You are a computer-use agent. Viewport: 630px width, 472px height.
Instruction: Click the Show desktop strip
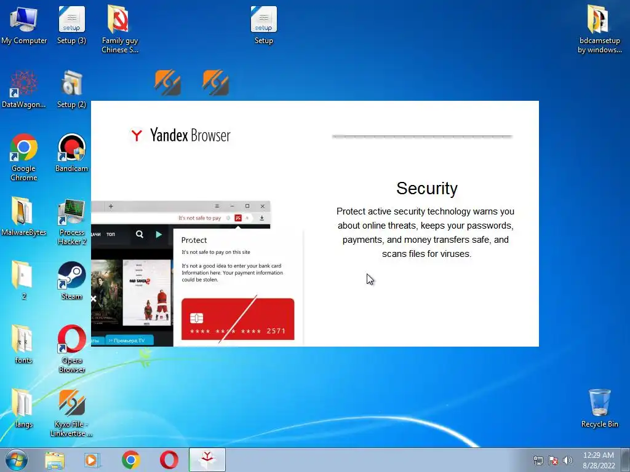pyautogui.click(x=626, y=460)
